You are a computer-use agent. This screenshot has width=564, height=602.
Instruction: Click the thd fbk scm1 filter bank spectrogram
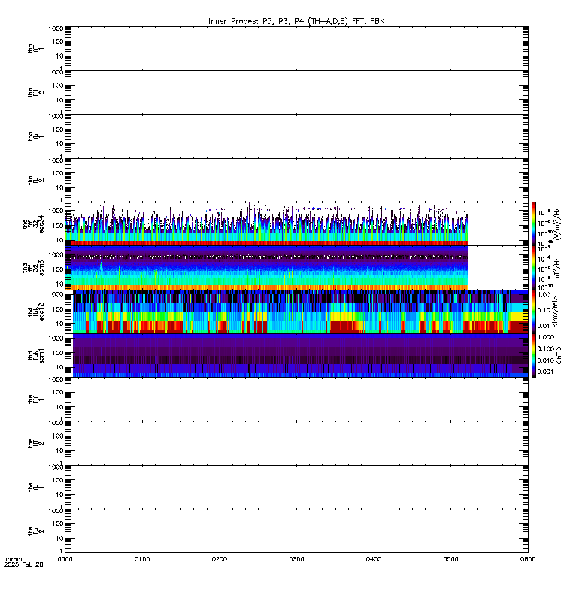pyautogui.click(x=300, y=355)
